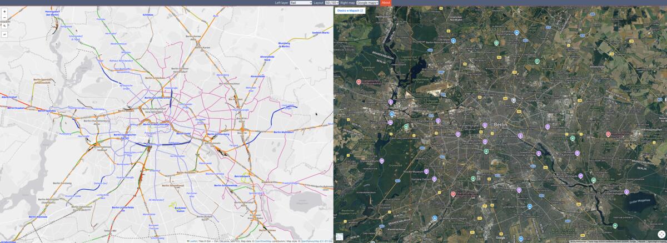The image size is (667, 243).
Task: Select the OBI Markt Berlin-Steglitz blue pin
Action: pyautogui.click(x=435, y=219)
